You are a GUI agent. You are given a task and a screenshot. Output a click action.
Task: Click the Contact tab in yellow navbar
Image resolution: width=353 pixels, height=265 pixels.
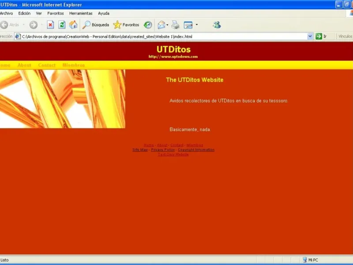47,65
